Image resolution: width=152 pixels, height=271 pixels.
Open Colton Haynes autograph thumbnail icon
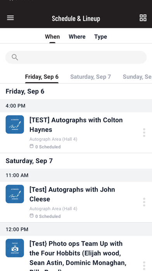(15, 125)
